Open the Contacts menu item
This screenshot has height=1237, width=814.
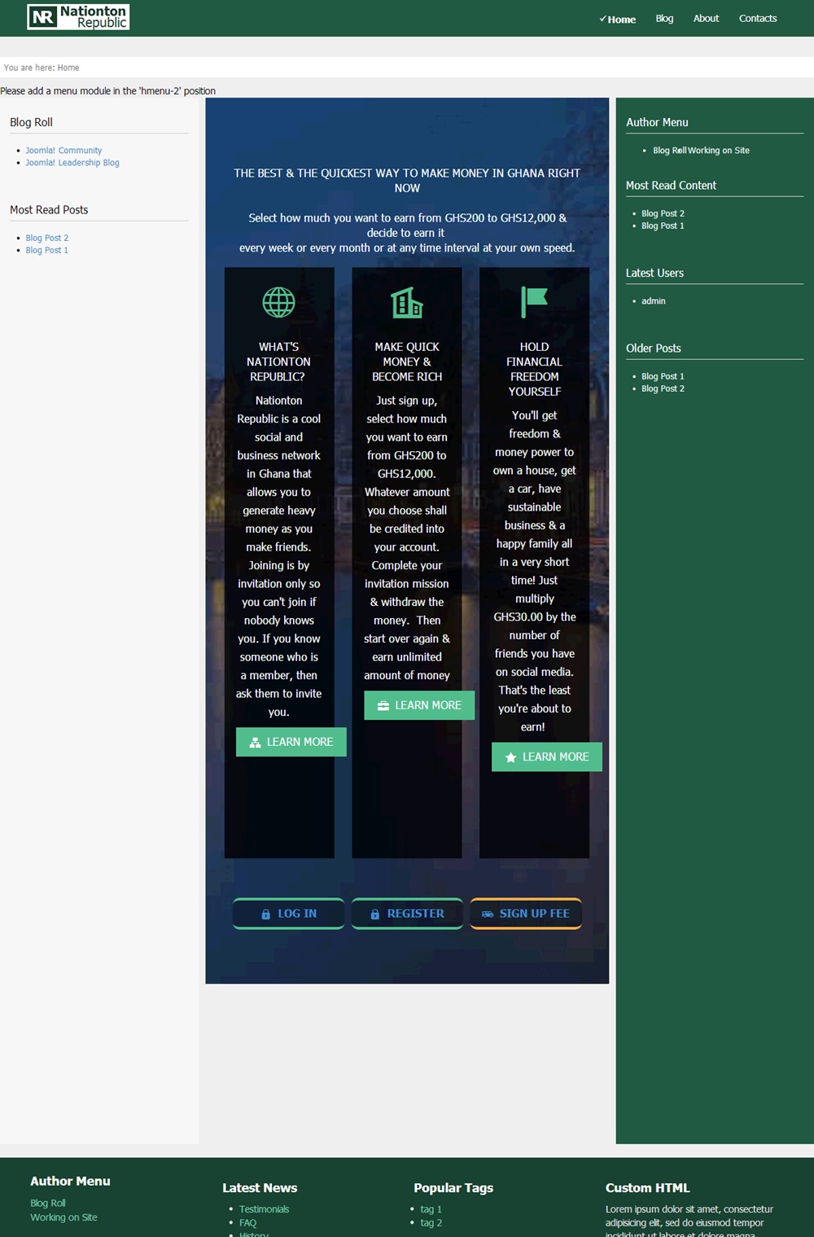click(757, 18)
